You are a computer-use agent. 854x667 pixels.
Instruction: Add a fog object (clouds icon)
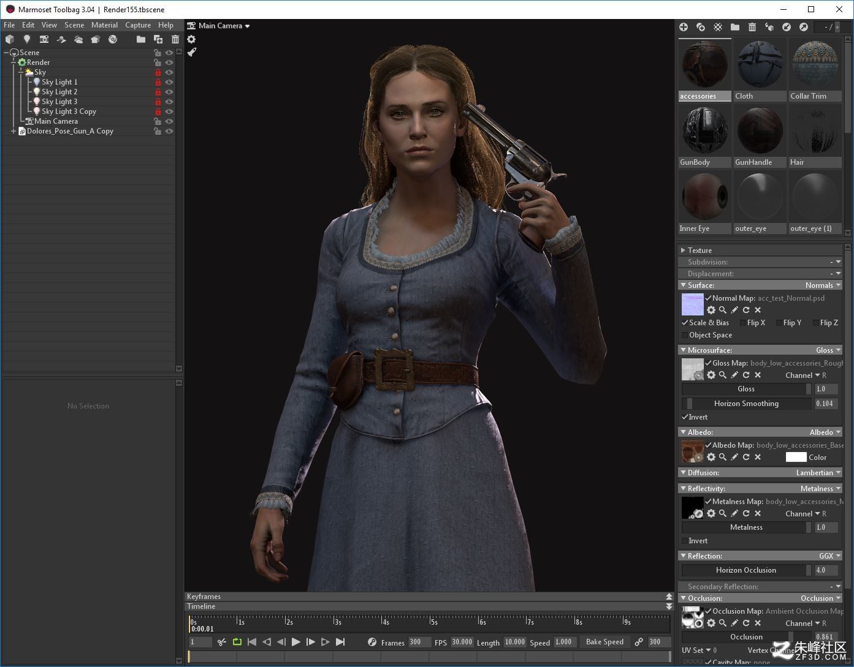78,39
